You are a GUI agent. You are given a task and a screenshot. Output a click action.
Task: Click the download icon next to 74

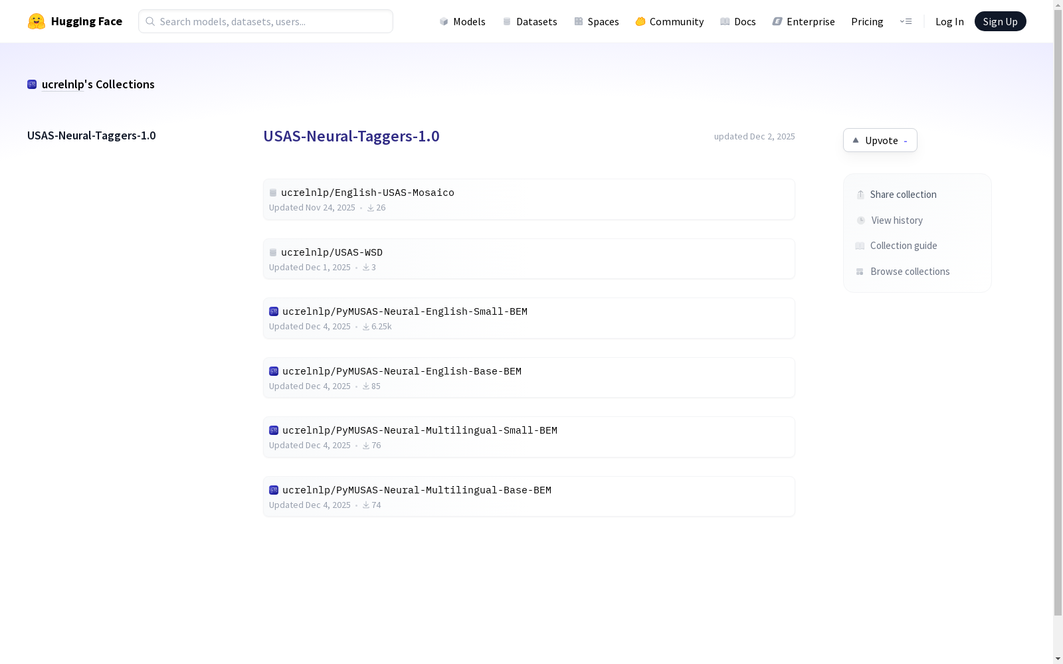[366, 505]
